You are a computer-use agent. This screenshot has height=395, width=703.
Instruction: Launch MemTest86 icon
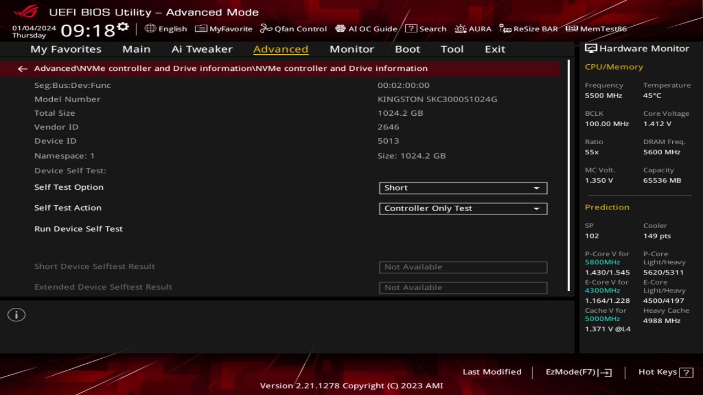coord(572,29)
